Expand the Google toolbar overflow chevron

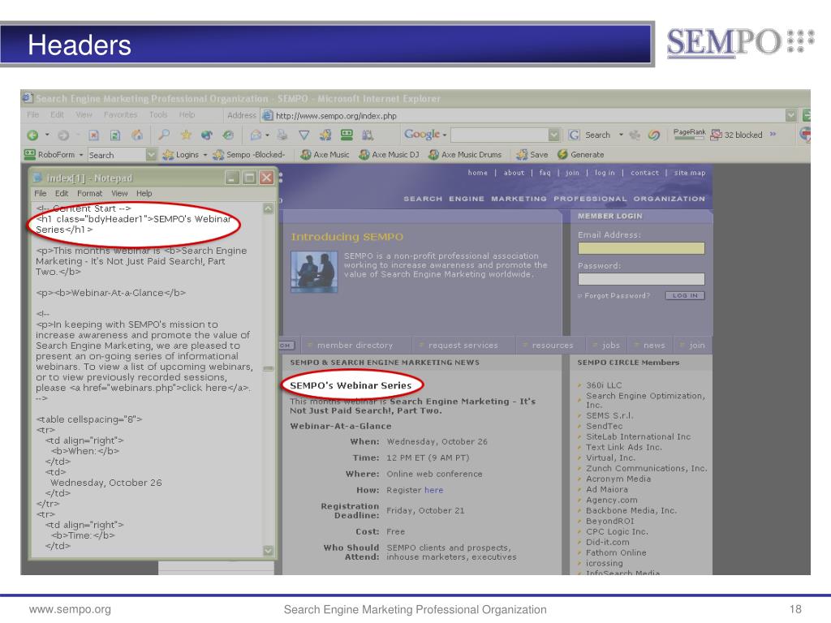773,134
